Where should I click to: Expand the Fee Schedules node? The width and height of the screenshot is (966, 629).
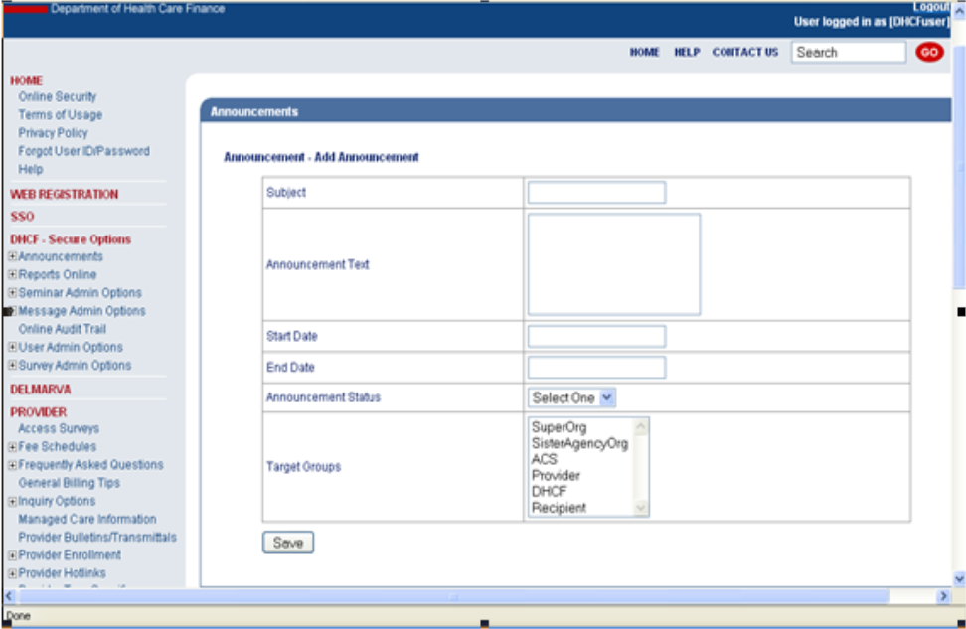(x=12, y=447)
